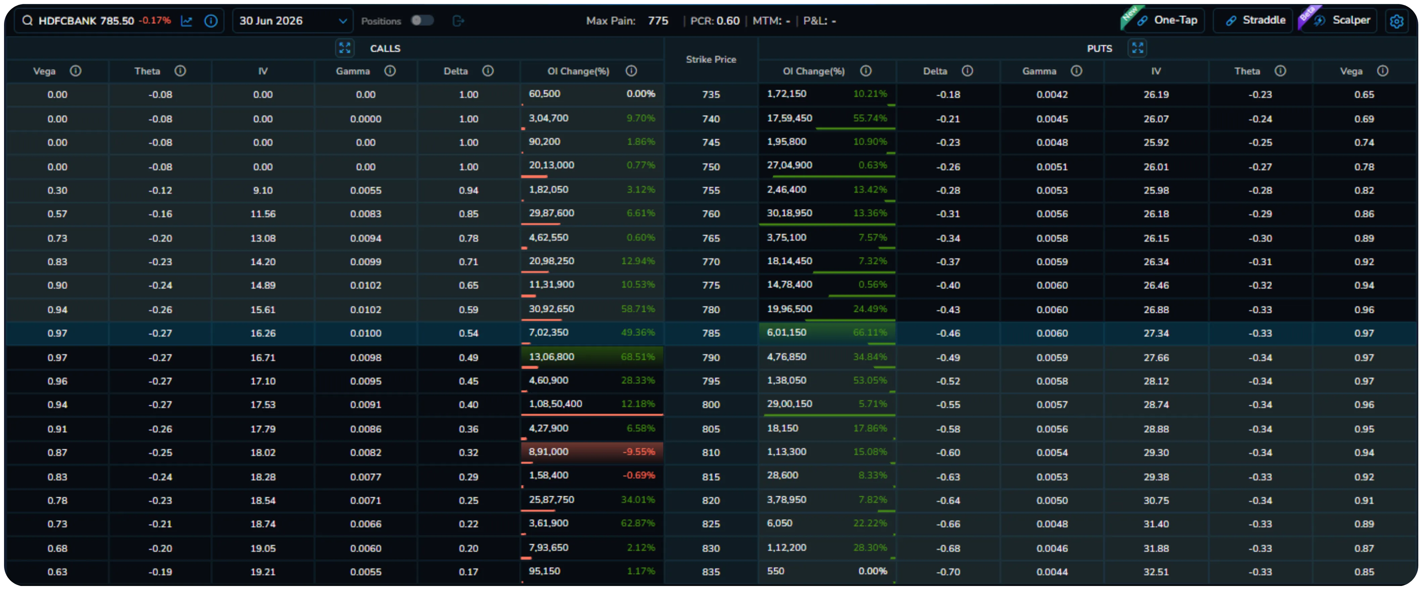The image size is (1423, 589).
Task: Click the info icon beside HDFCBANK price
Action: point(211,21)
